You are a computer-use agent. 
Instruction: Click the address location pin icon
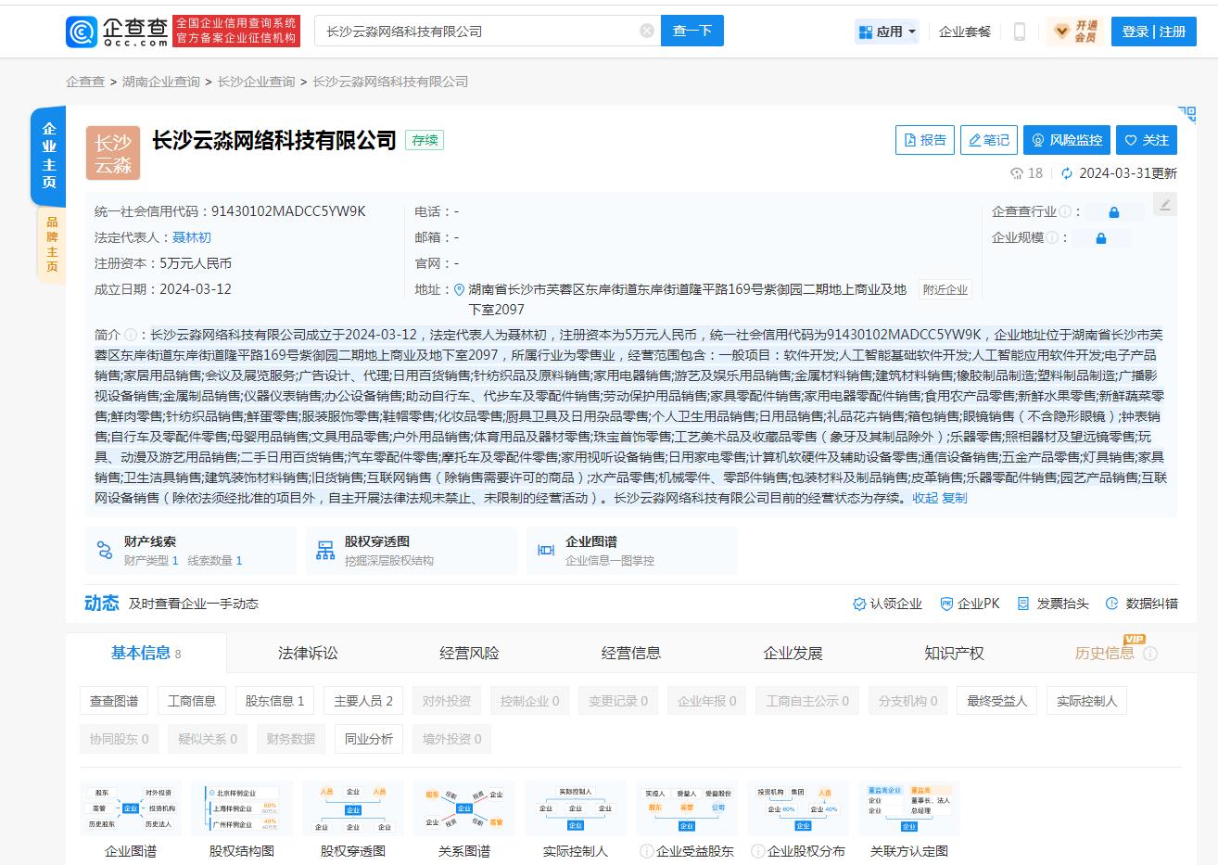[x=458, y=289]
